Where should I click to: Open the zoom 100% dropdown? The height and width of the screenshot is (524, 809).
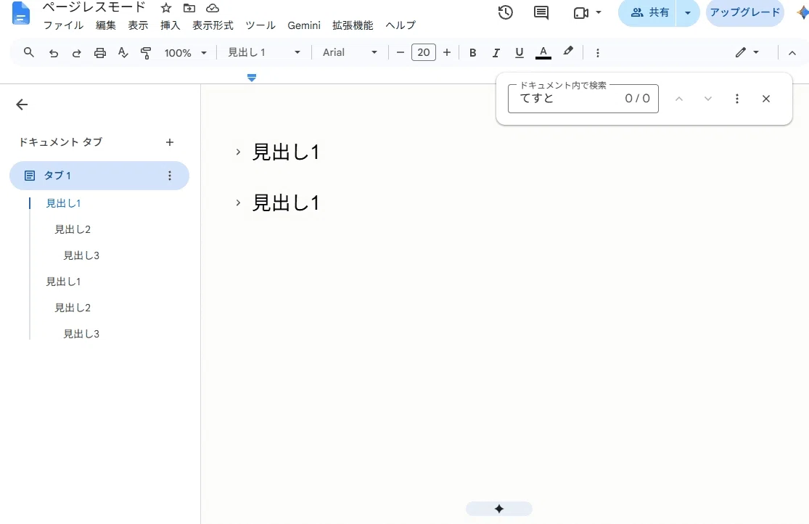185,53
